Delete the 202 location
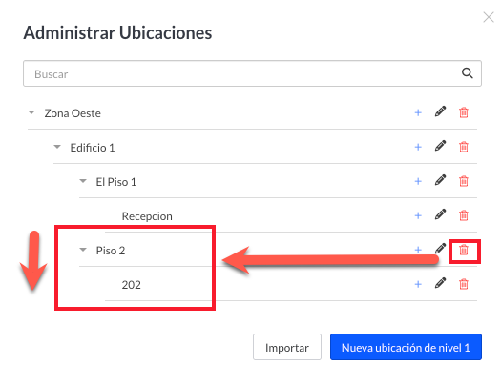 coord(464,284)
